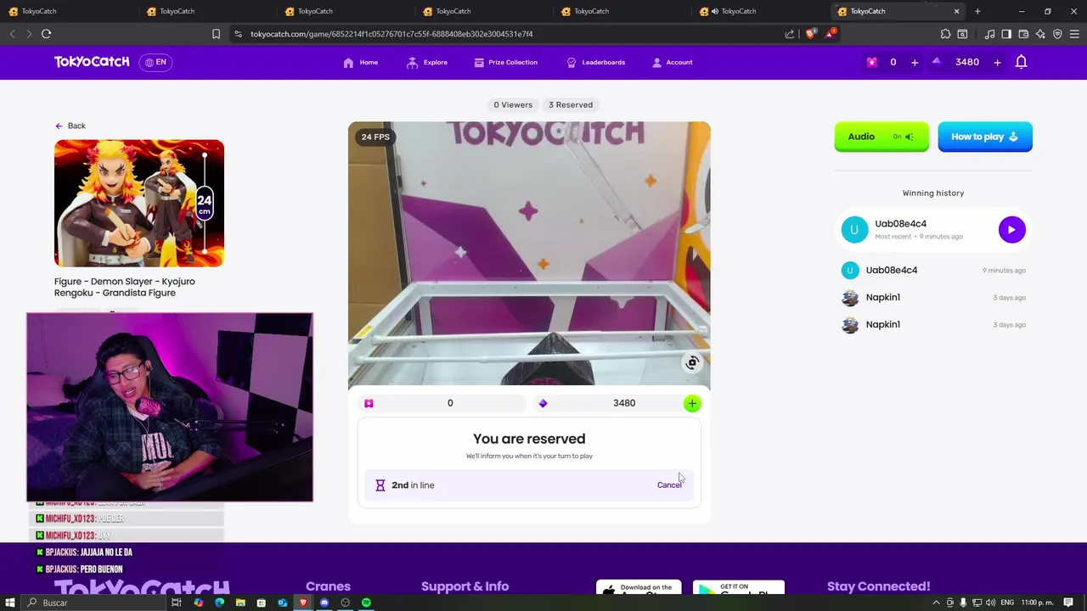Open the notifications bell
The image size is (1087, 611).
[x=1022, y=62]
